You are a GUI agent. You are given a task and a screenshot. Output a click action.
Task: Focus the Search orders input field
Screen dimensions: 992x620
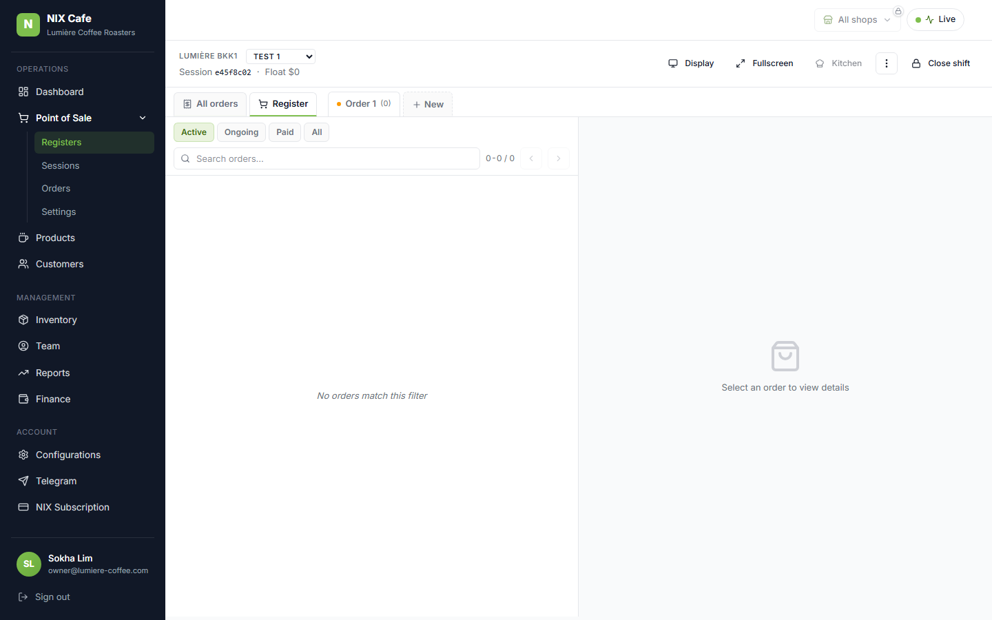point(327,158)
